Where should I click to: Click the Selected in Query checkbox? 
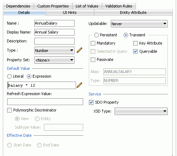93,51
